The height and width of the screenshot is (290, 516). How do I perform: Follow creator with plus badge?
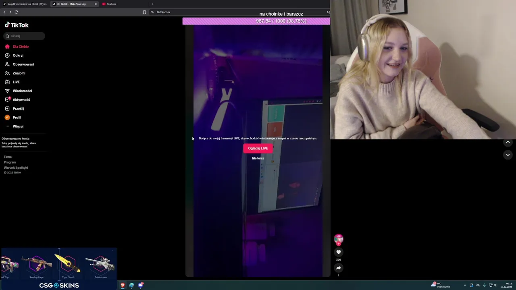click(339, 244)
